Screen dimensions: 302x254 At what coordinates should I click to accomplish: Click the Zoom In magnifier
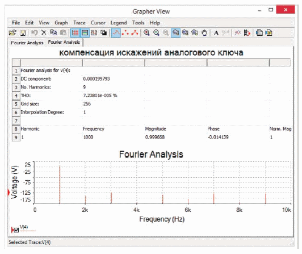146,32
